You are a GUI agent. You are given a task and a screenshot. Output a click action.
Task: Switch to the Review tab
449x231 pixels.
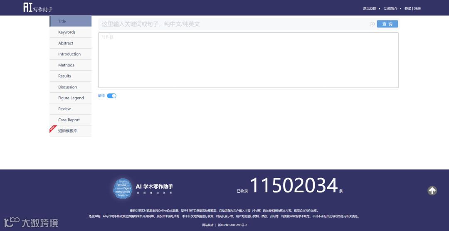pyautogui.click(x=70, y=109)
